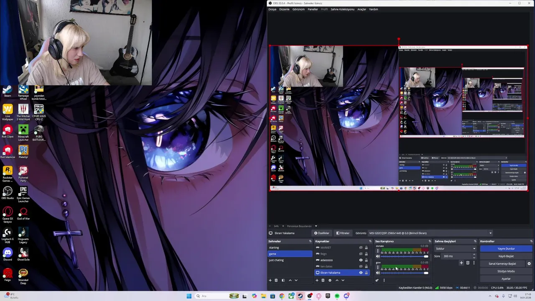Viewport: 535px width, 301px height.
Task: Adjust the gow volume slider
Action: click(x=405, y=273)
